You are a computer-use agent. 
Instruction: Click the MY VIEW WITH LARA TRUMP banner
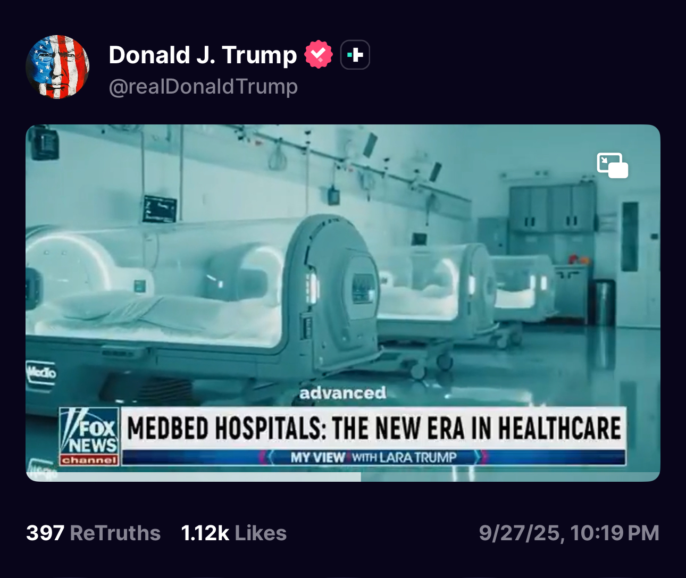point(374,457)
